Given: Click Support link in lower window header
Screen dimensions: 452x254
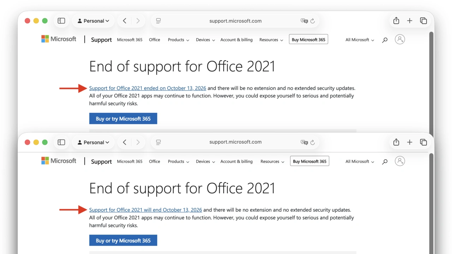Looking at the screenshot, I should [x=101, y=162].
